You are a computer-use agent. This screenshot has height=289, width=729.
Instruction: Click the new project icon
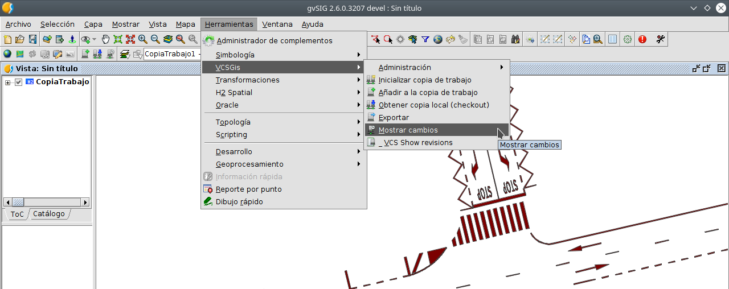tap(7, 39)
